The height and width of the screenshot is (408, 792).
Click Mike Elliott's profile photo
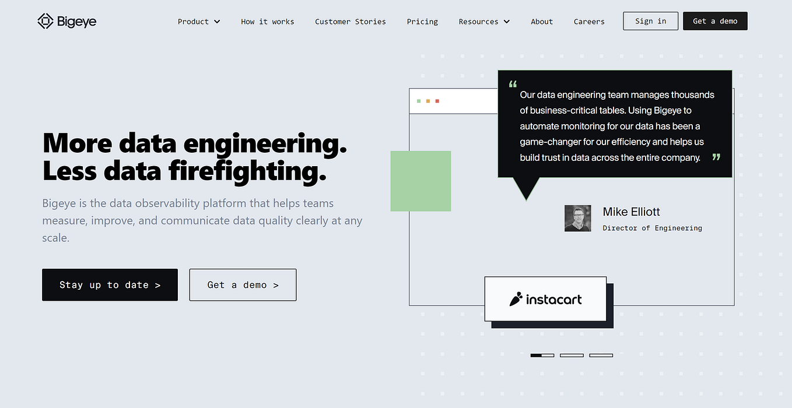578,218
